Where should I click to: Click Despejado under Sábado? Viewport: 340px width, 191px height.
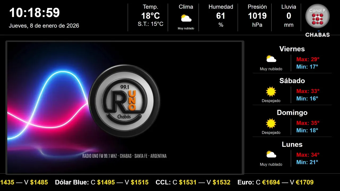tap(271, 101)
